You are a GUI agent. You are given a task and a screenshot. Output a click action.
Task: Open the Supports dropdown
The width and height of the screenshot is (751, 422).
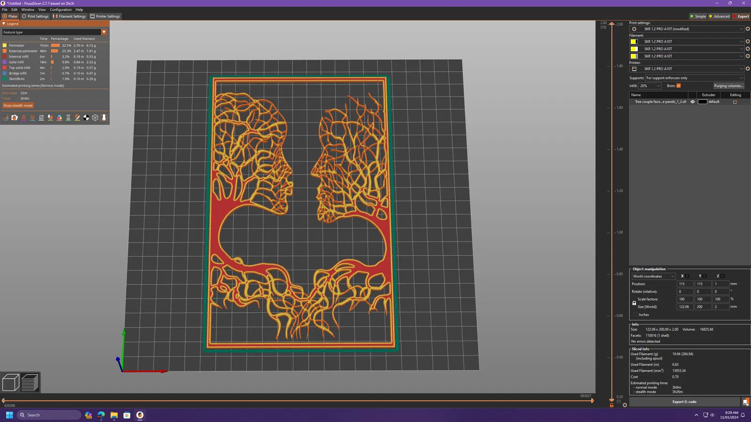pyautogui.click(x=695, y=78)
